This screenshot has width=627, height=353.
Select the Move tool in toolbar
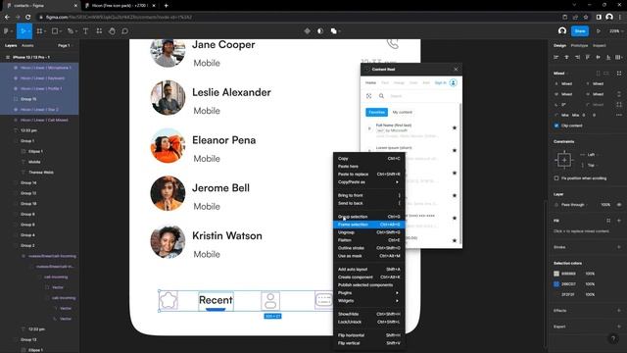point(23,31)
